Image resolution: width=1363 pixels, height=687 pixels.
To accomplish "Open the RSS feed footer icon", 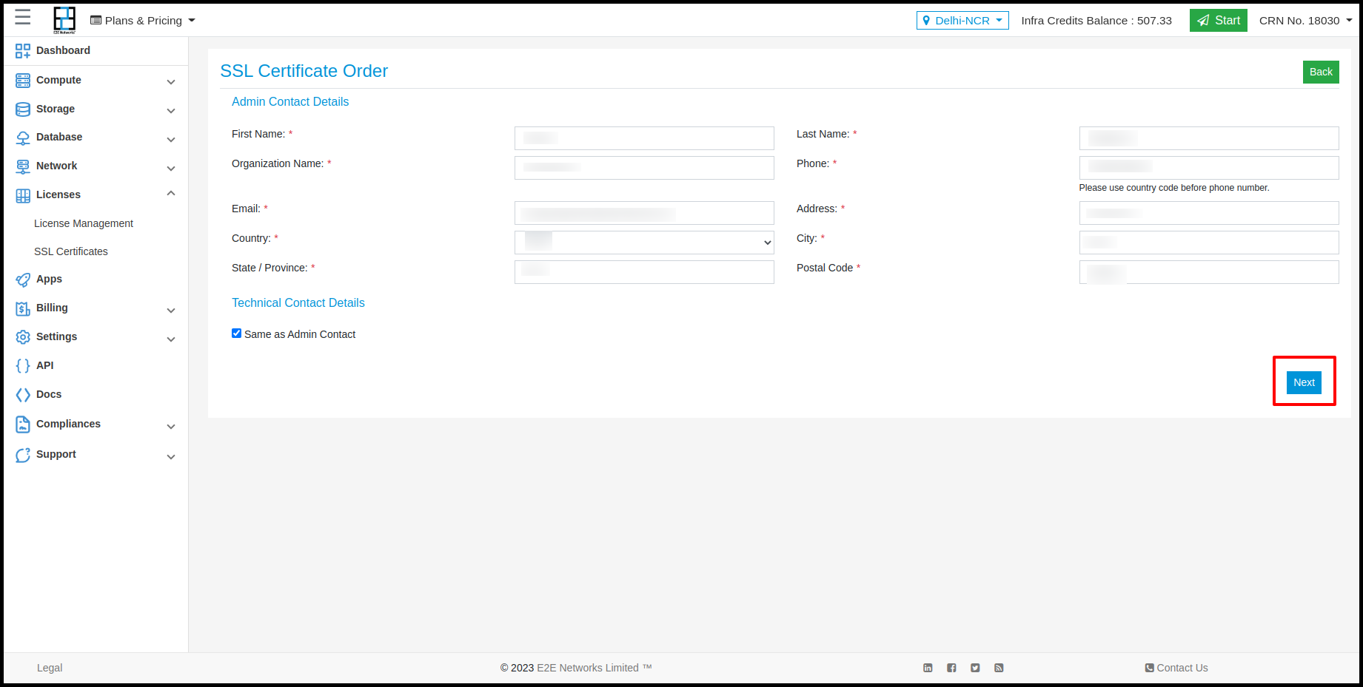I will pyautogui.click(x=999, y=668).
